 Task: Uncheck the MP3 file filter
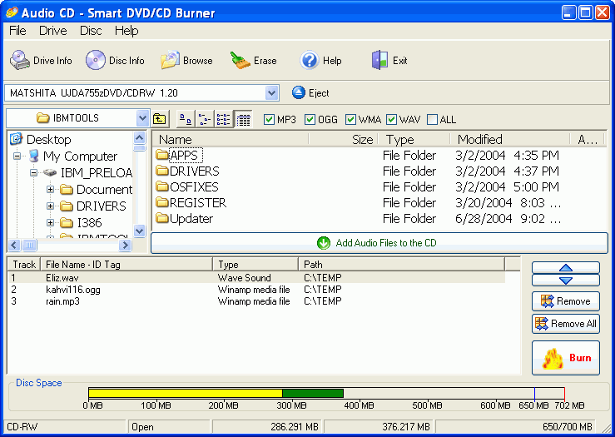click(269, 119)
